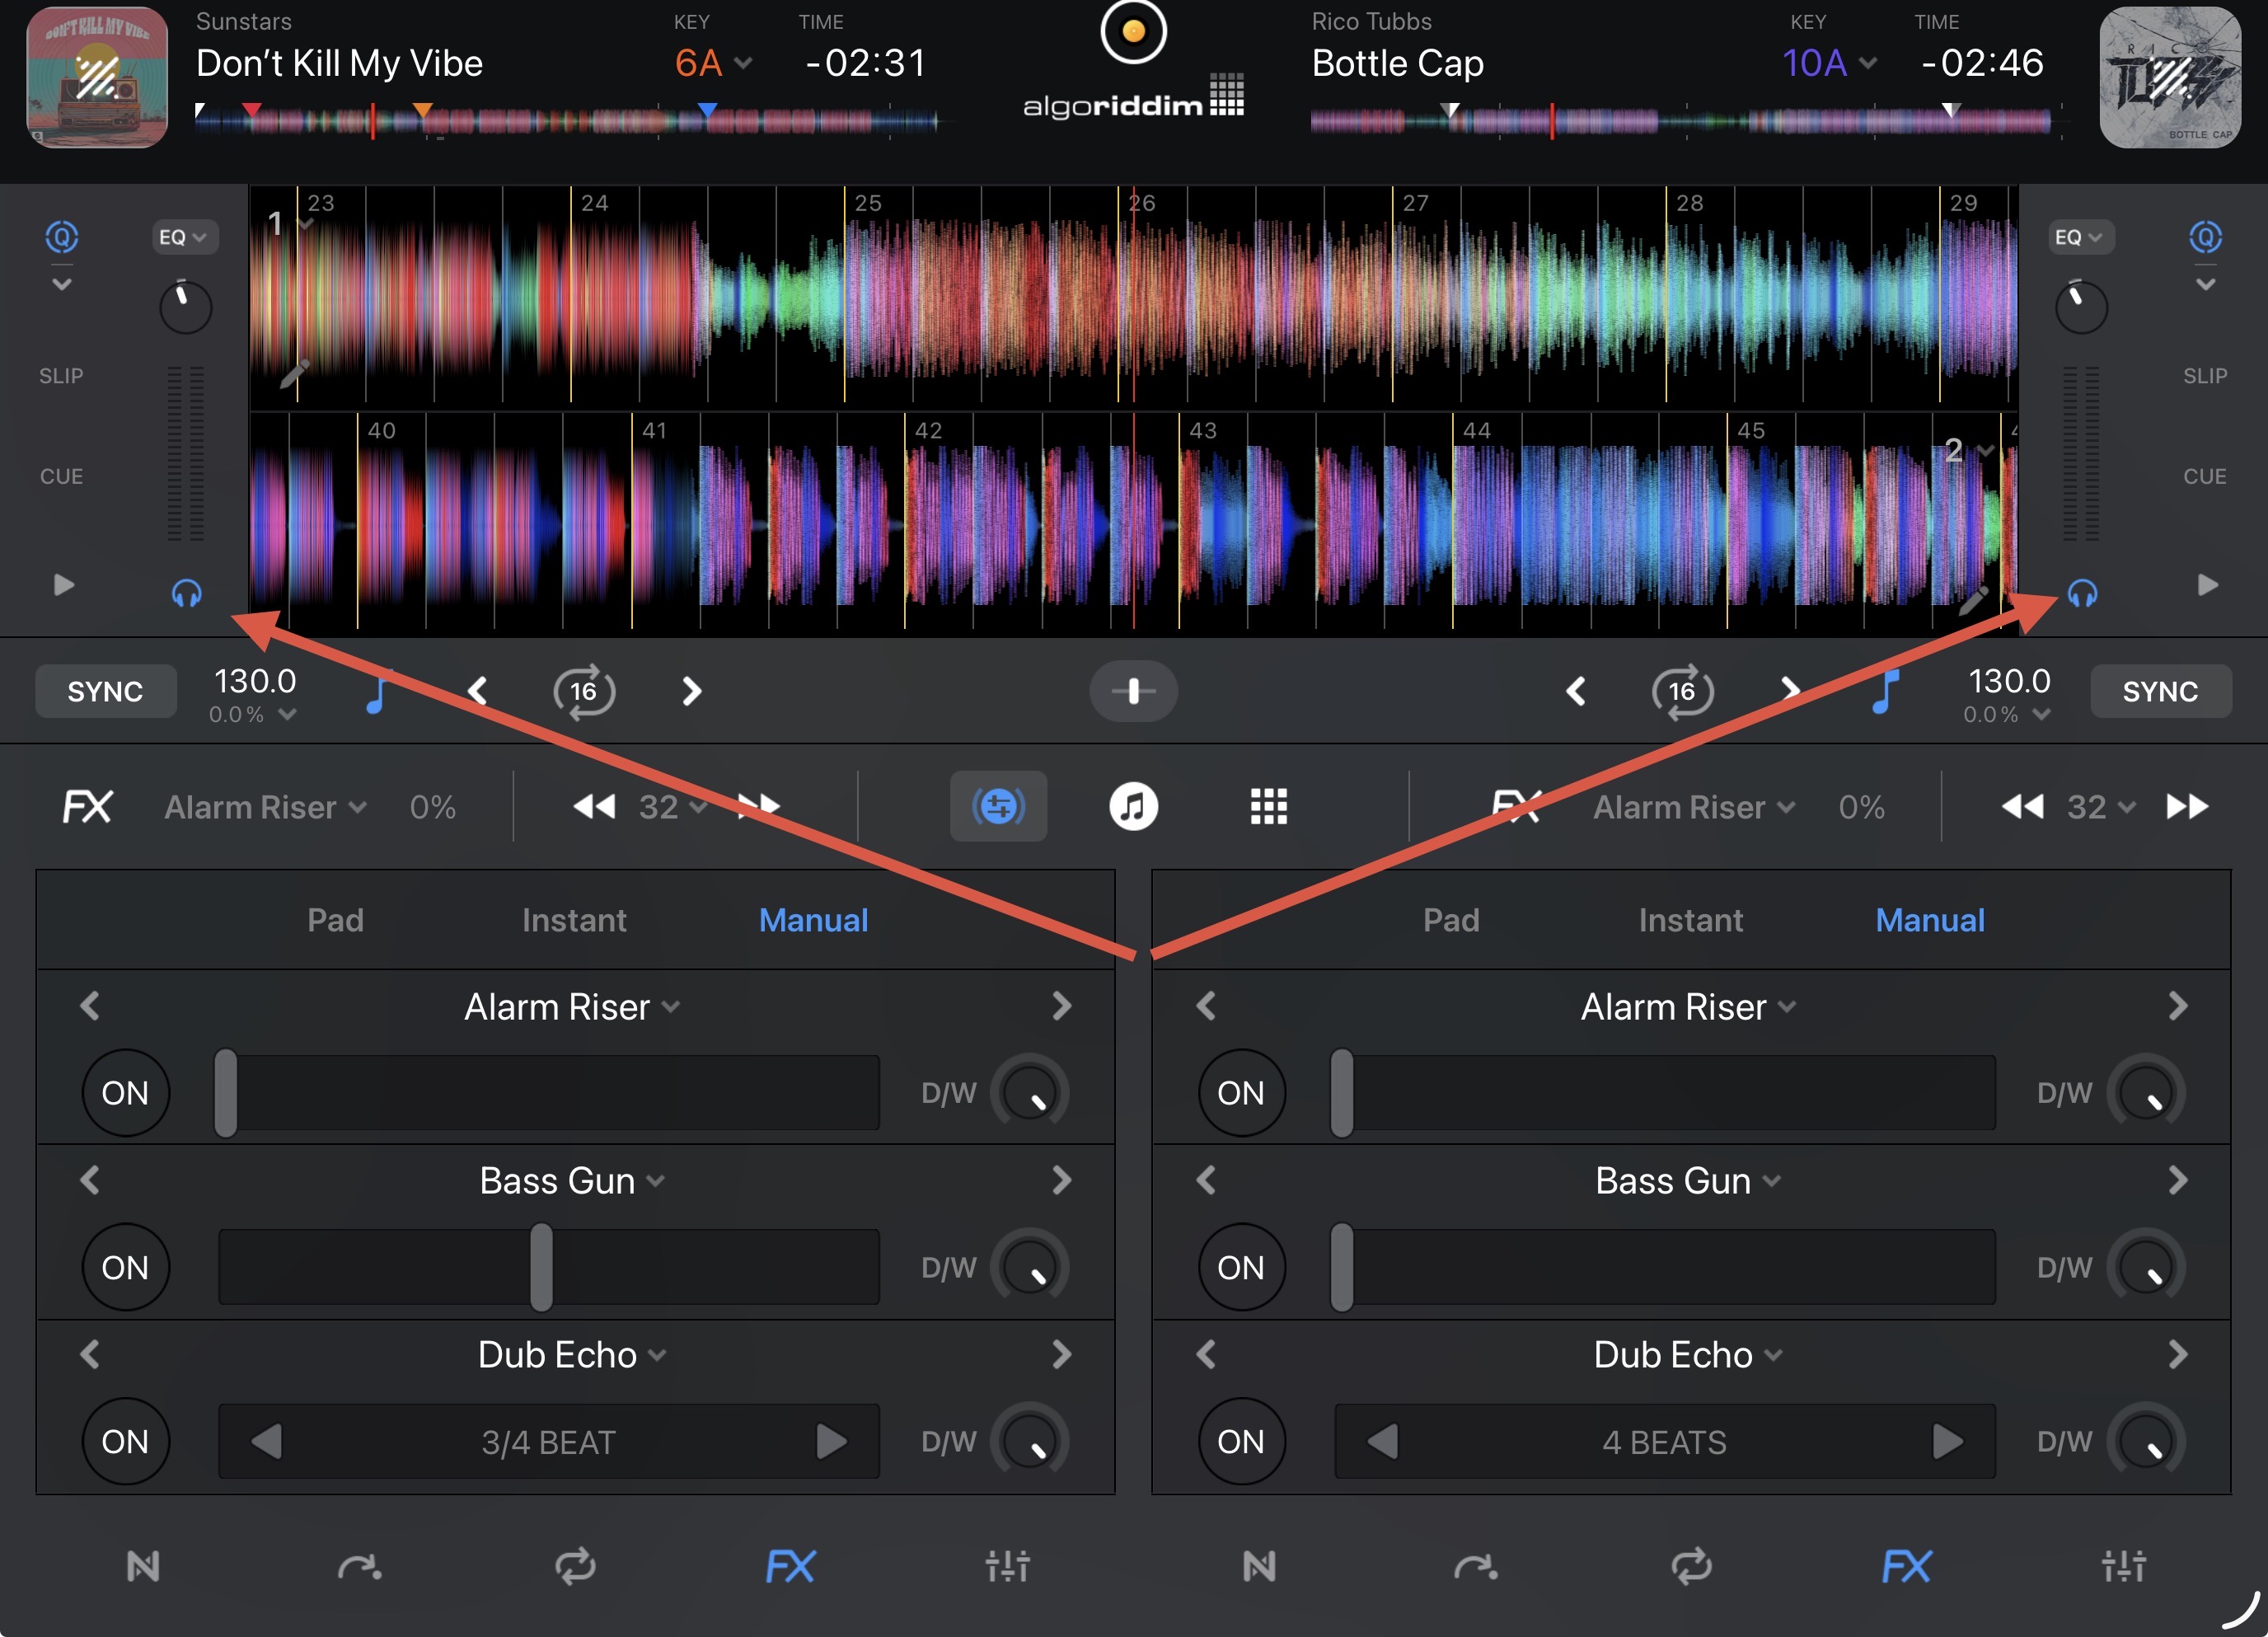Click the left deck loop icon

[575, 1565]
